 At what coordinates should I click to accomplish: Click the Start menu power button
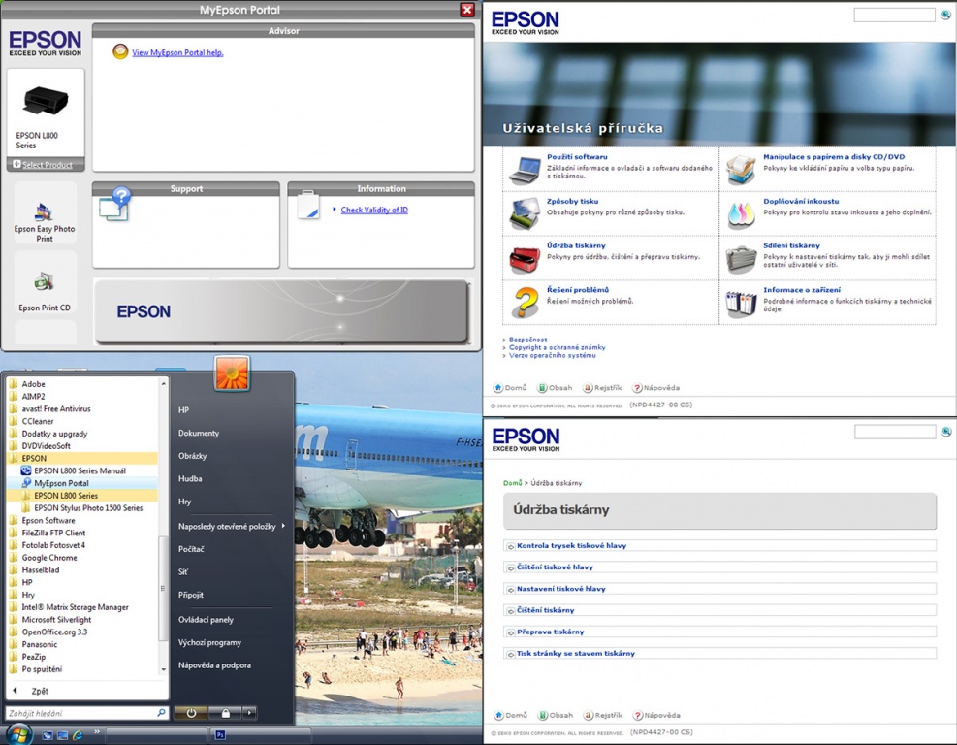click(191, 713)
